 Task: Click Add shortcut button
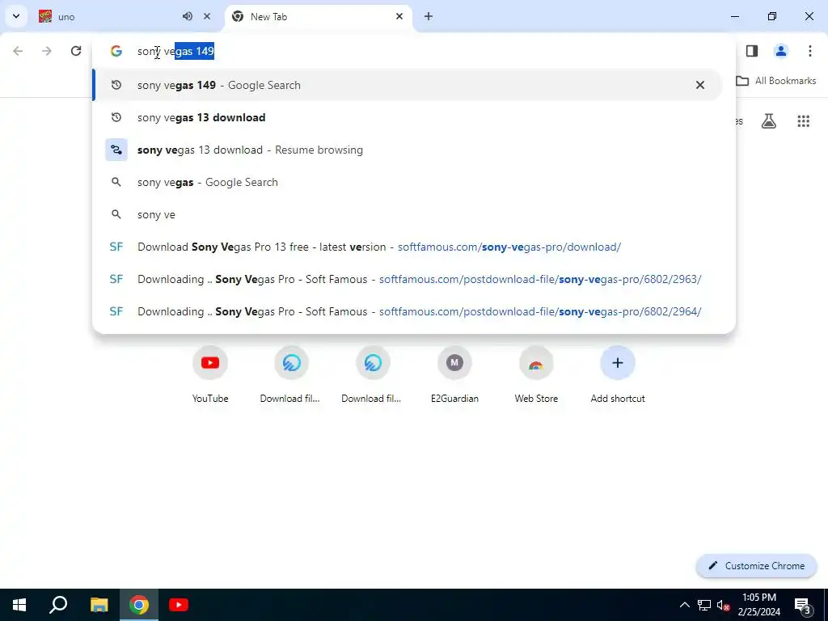[617, 374]
